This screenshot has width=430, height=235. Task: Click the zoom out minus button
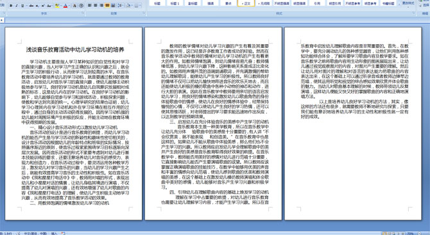[419, 233]
